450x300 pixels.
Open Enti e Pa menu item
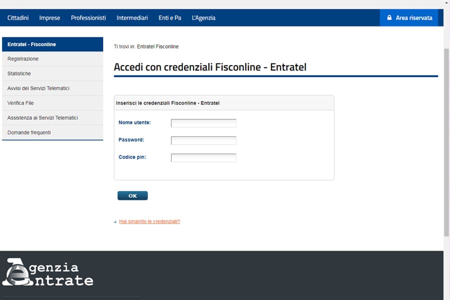(170, 18)
